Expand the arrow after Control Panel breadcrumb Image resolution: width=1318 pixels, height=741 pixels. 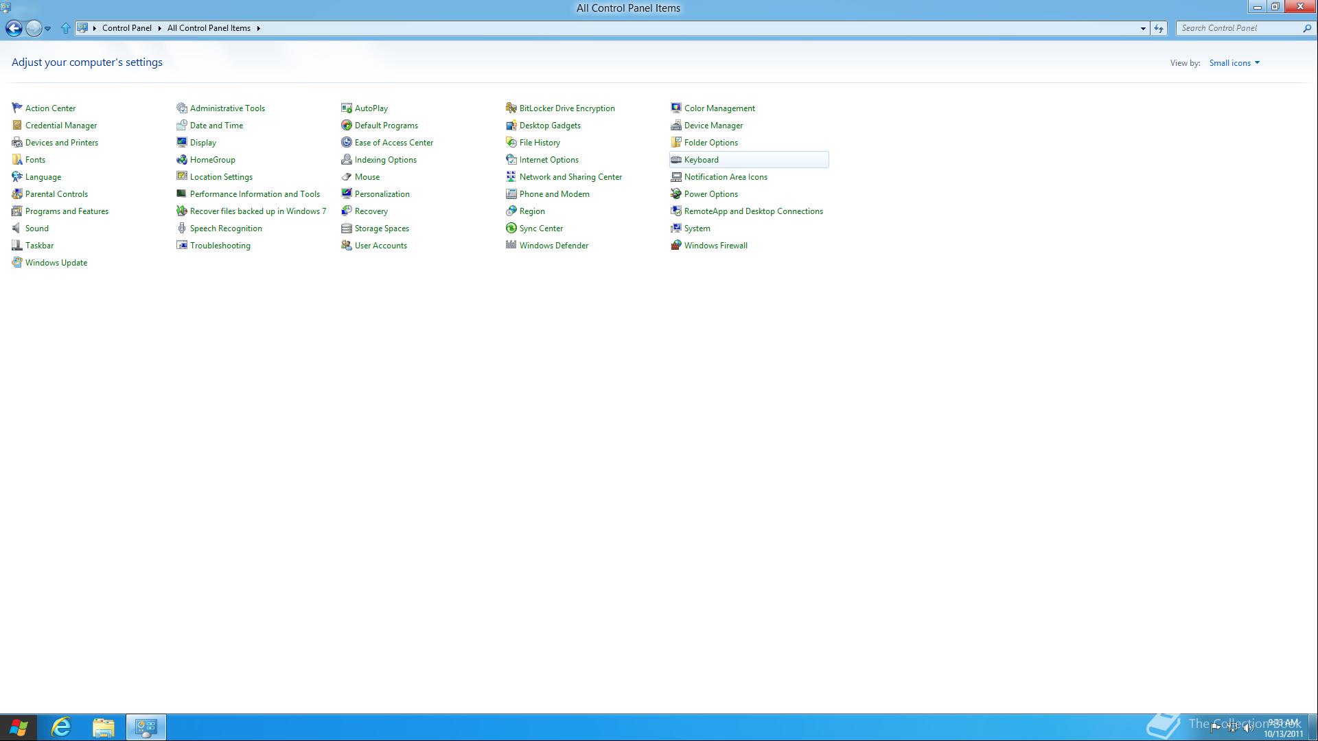pyautogui.click(x=159, y=28)
